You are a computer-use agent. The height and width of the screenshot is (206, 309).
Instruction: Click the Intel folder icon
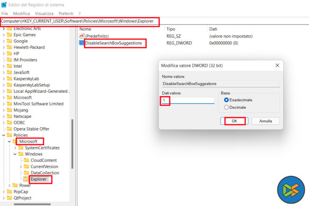pos(9,66)
